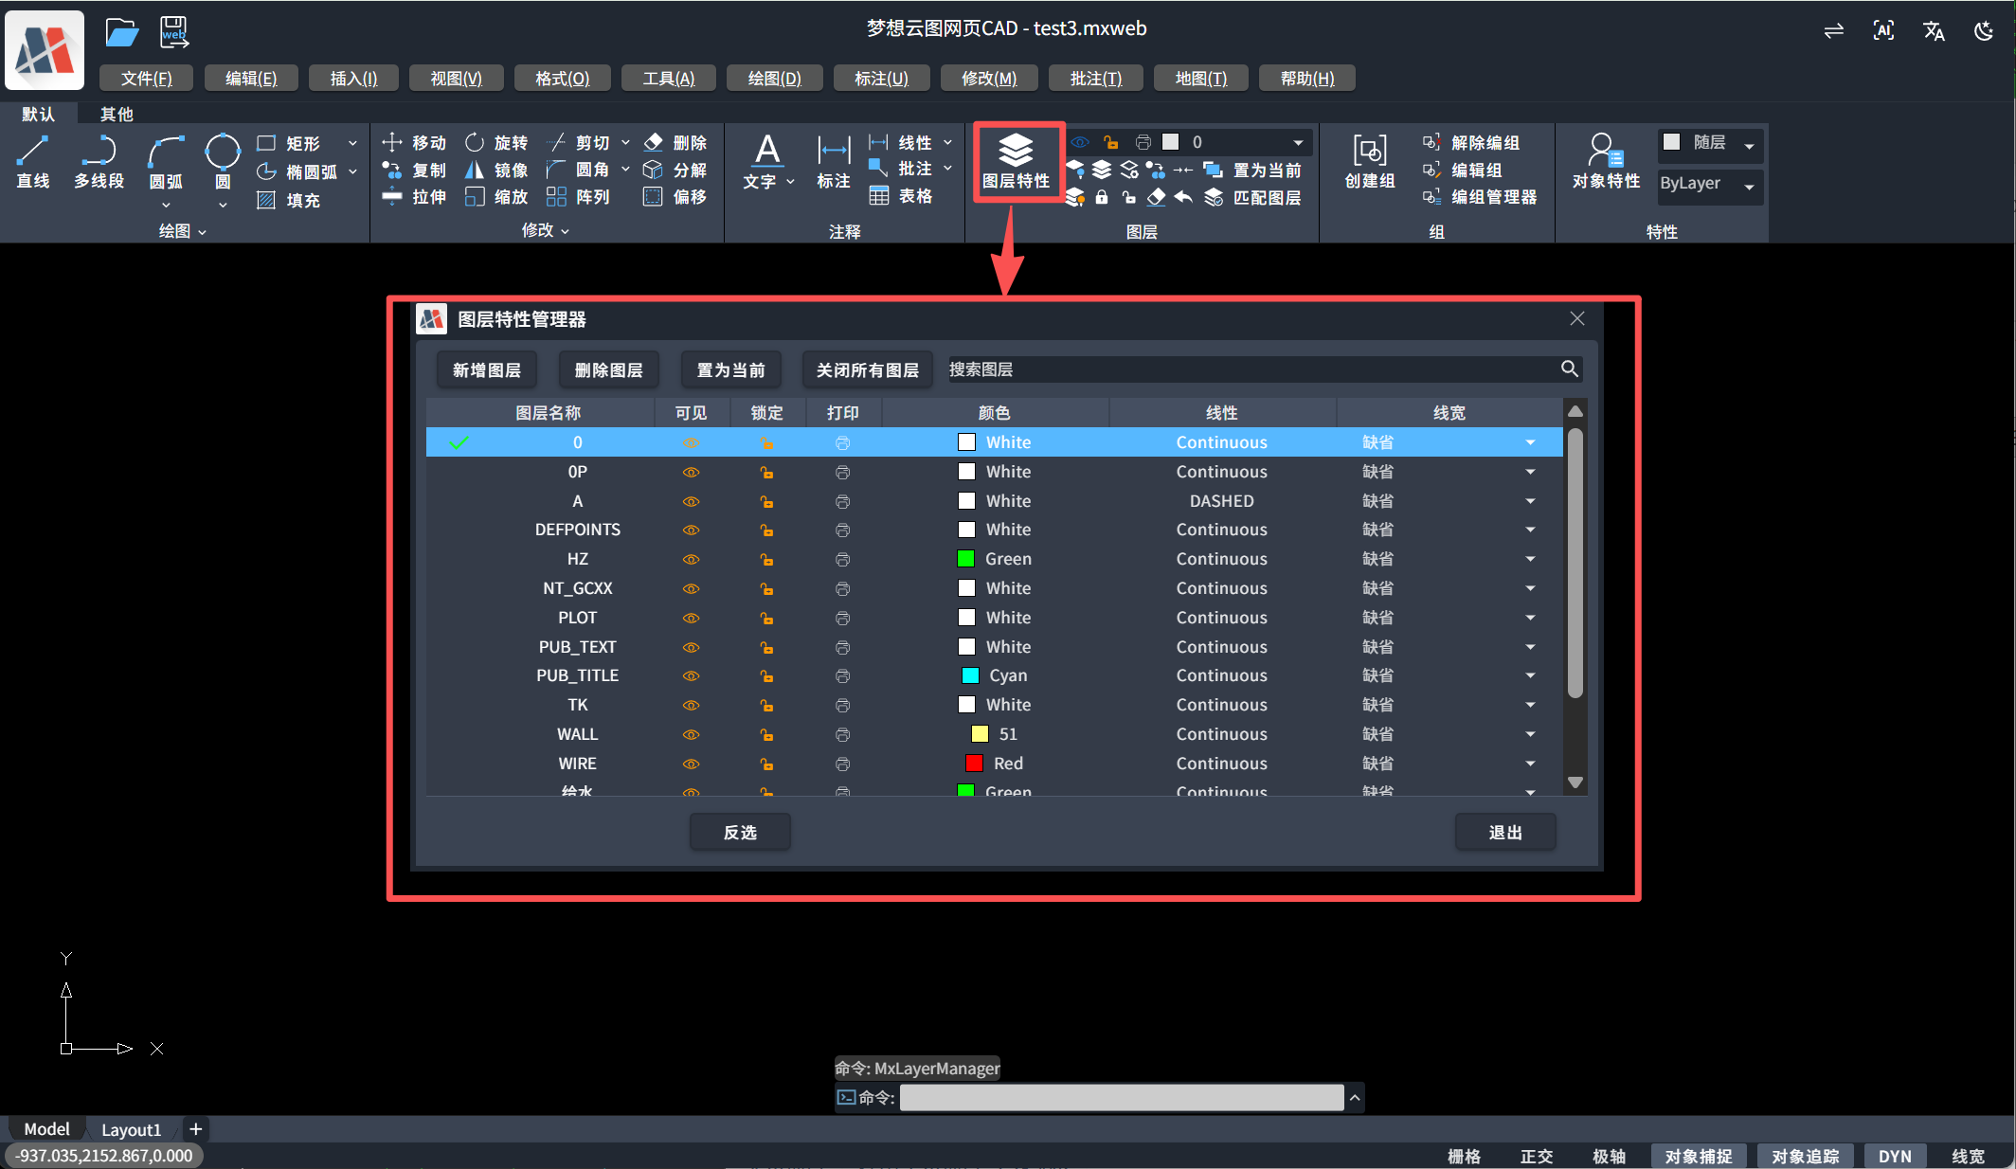The width and height of the screenshot is (2016, 1169).
Task: Expand lineweight dropdown for layer PUB_TITLE
Action: (1530, 675)
